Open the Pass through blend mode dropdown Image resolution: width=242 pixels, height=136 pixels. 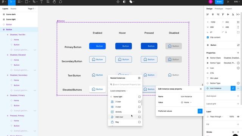217,117
